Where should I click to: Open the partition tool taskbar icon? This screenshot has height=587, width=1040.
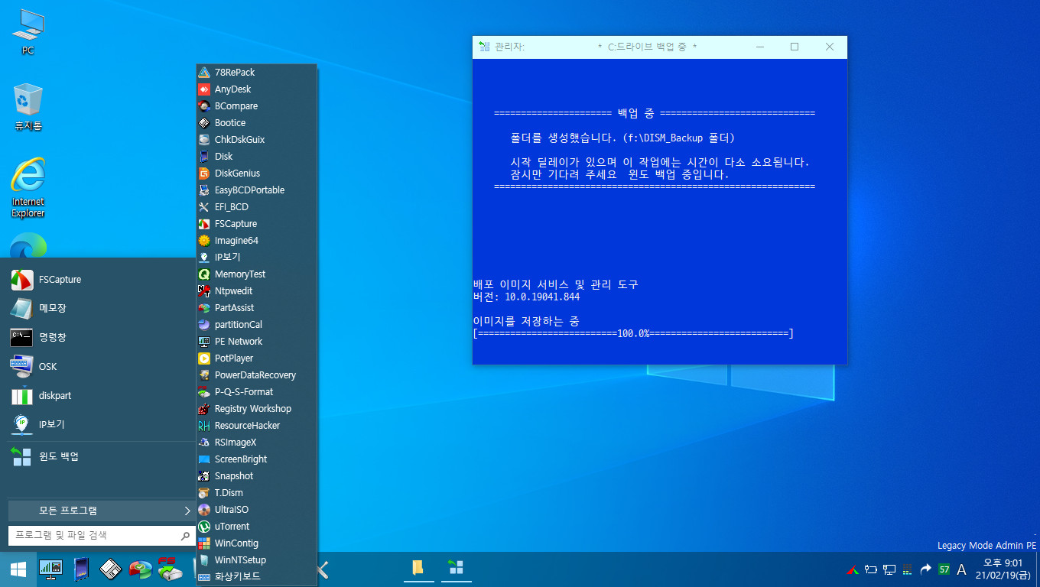141,569
